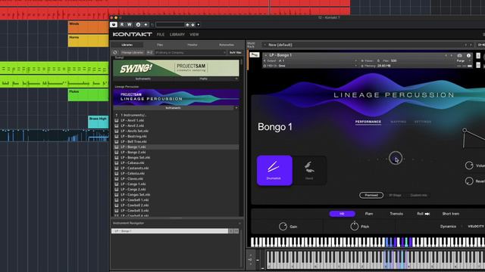This screenshot has width=485, height=272.
Task: Select the Hit articulation button
Action: click(342, 214)
